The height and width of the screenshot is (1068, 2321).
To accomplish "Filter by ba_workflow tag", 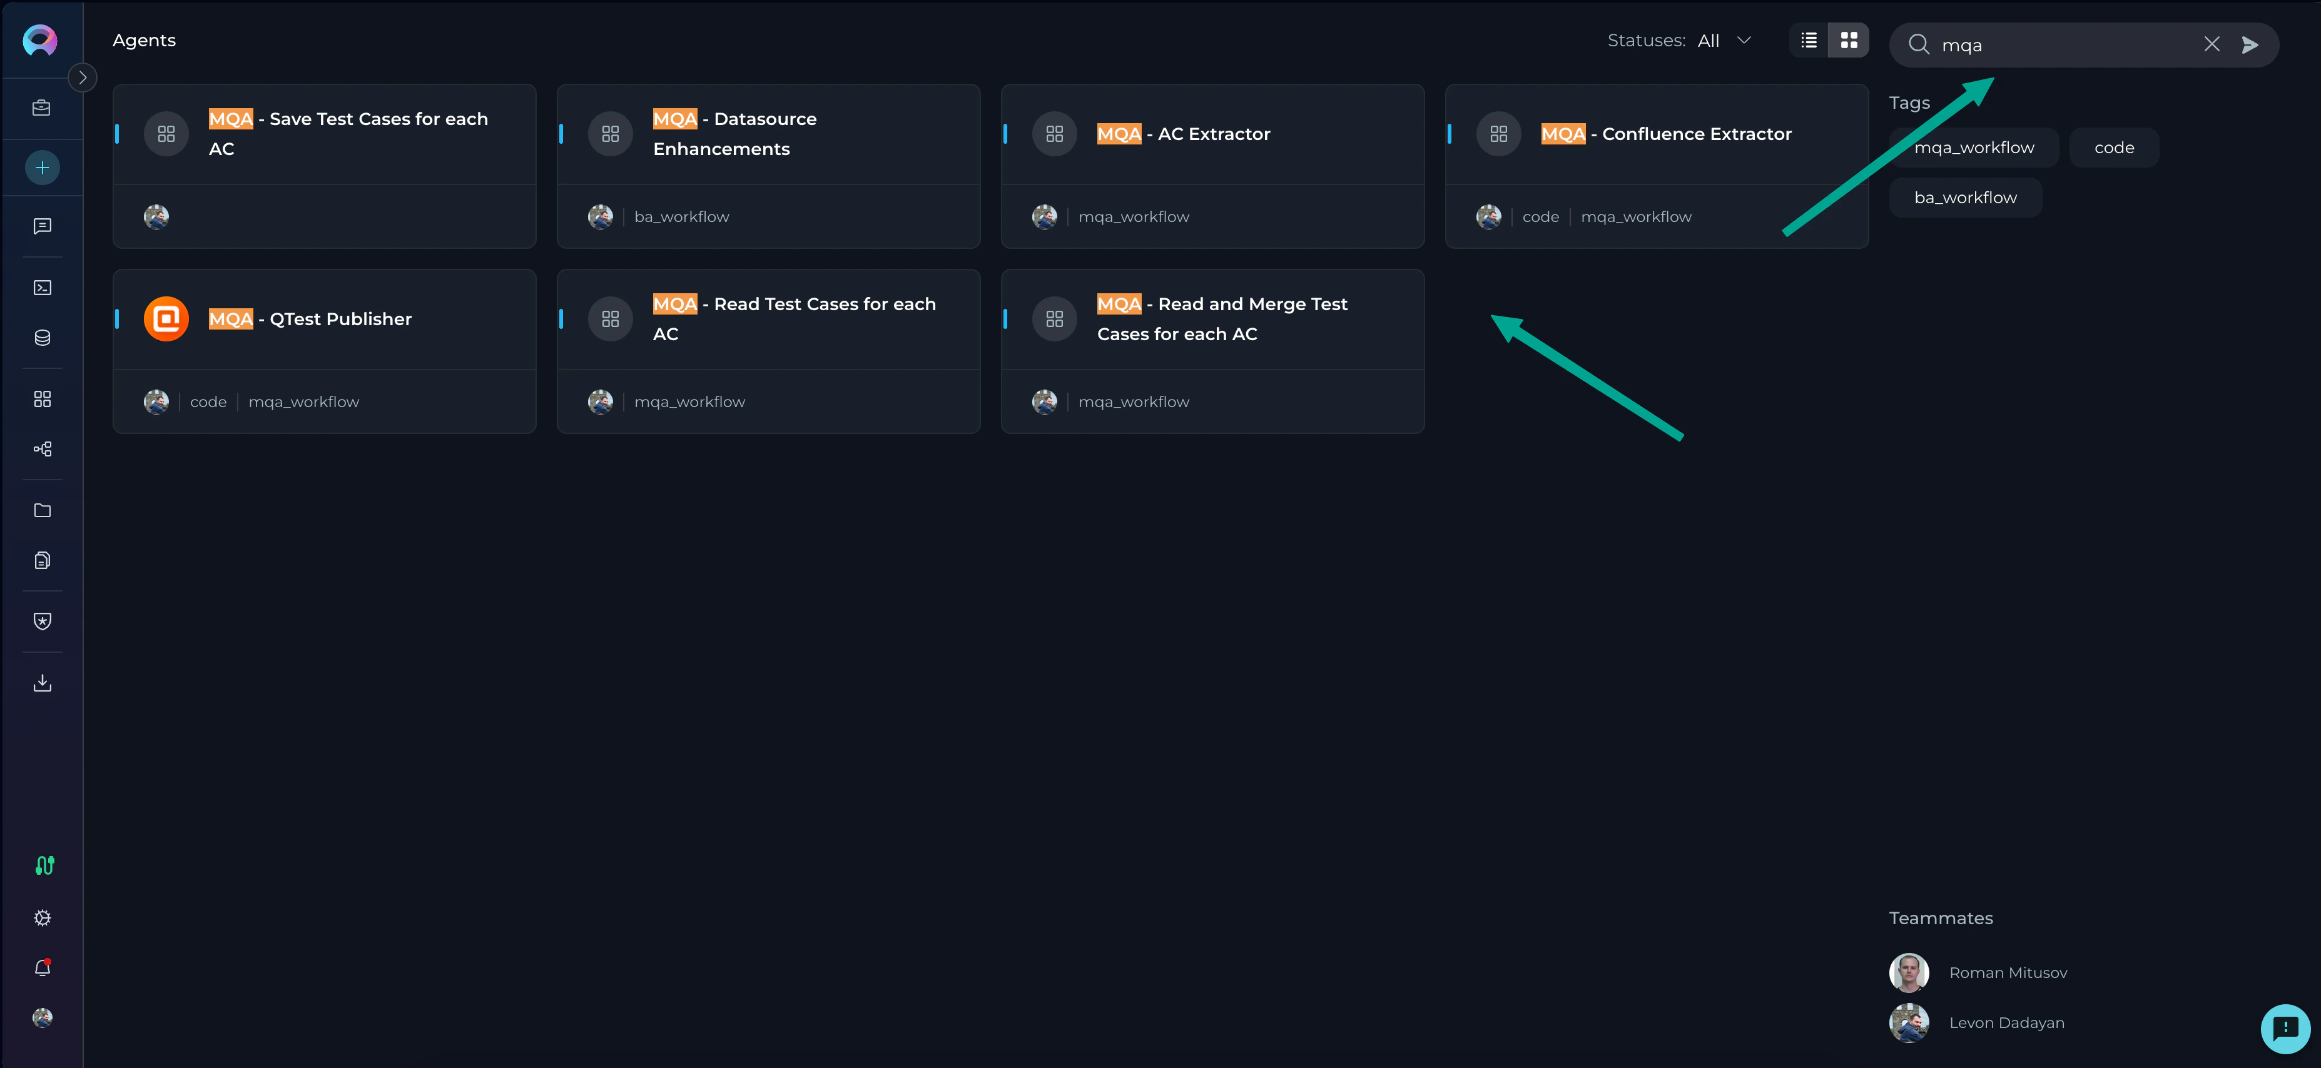I will coord(1965,198).
